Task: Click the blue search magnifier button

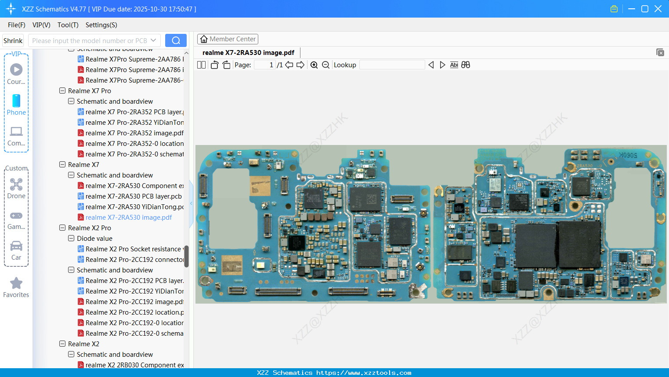Action: (176, 40)
